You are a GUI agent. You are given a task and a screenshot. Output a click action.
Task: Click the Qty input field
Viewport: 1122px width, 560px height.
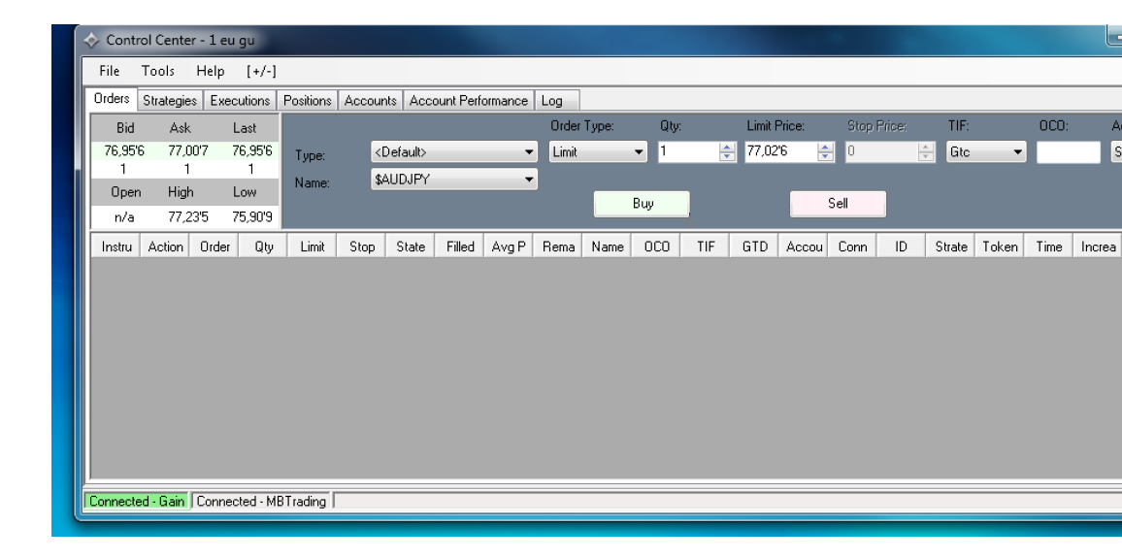[x=687, y=151]
